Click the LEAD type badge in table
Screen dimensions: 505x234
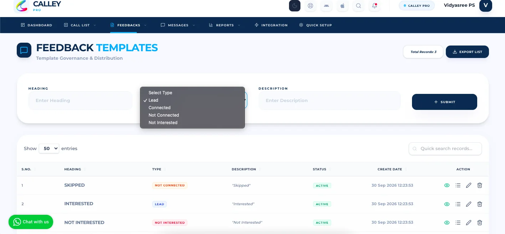click(x=159, y=204)
